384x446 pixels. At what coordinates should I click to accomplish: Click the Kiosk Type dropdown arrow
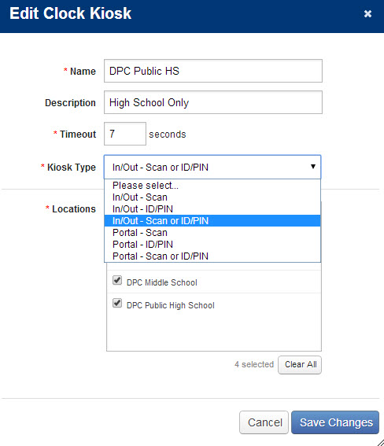(313, 167)
